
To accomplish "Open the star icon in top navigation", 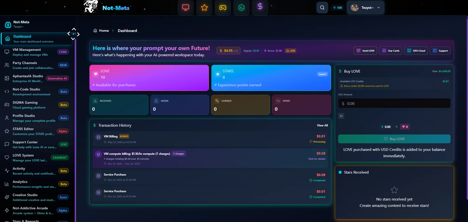I will (204, 8).
